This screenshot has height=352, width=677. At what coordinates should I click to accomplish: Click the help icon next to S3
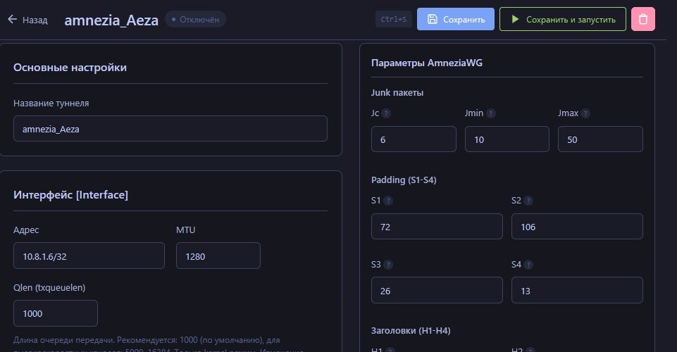coord(387,265)
